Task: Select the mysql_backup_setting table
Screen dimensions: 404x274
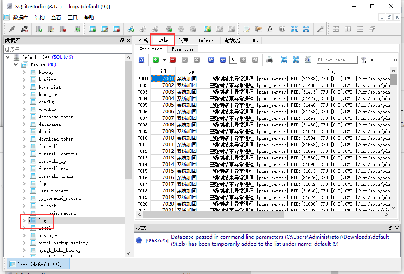Action: click(63, 243)
